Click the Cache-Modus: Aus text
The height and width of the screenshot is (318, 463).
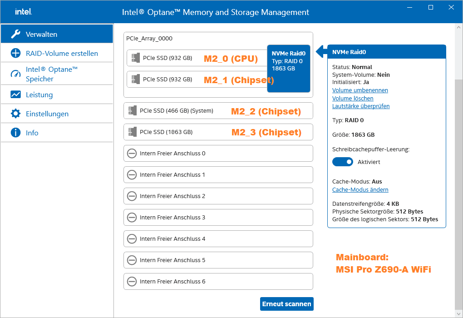[x=357, y=181]
